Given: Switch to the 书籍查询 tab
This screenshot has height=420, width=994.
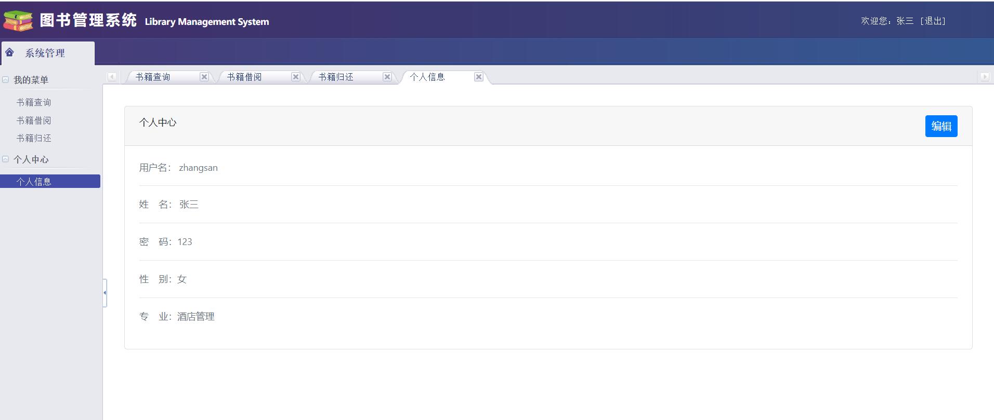Looking at the screenshot, I should [153, 77].
